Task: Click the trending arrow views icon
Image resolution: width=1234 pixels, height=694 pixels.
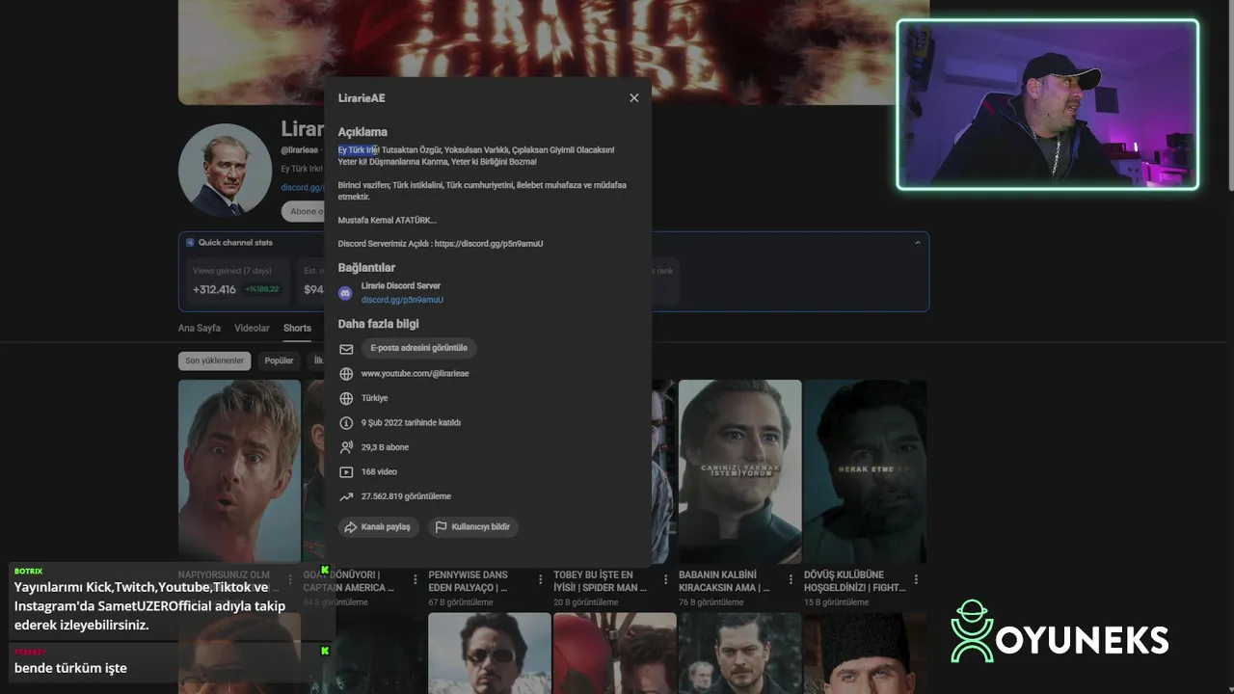Action: [x=346, y=496]
